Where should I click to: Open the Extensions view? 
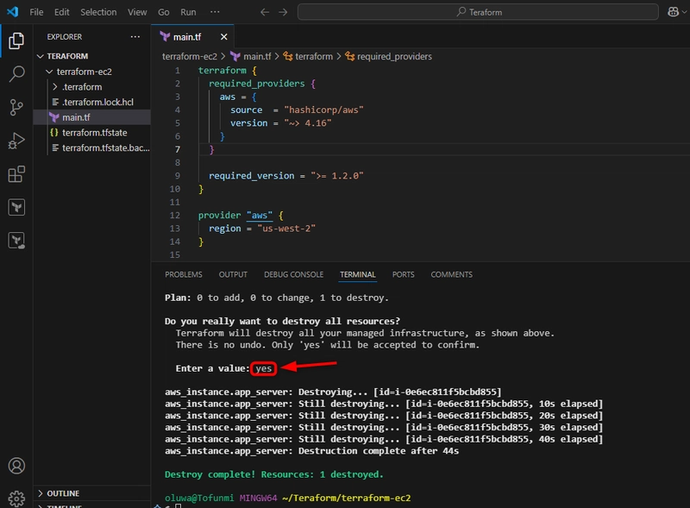[x=16, y=174]
